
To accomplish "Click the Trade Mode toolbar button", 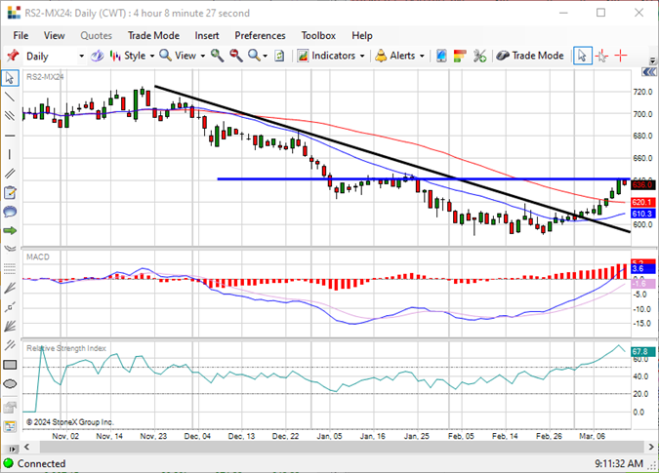I will [x=530, y=56].
